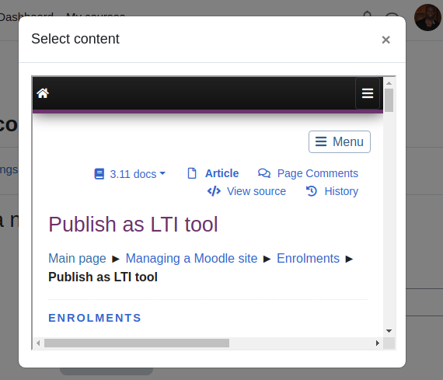Screen dimensions: 443x380
Task: Click the home icon in black header
Action: point(43,93)
